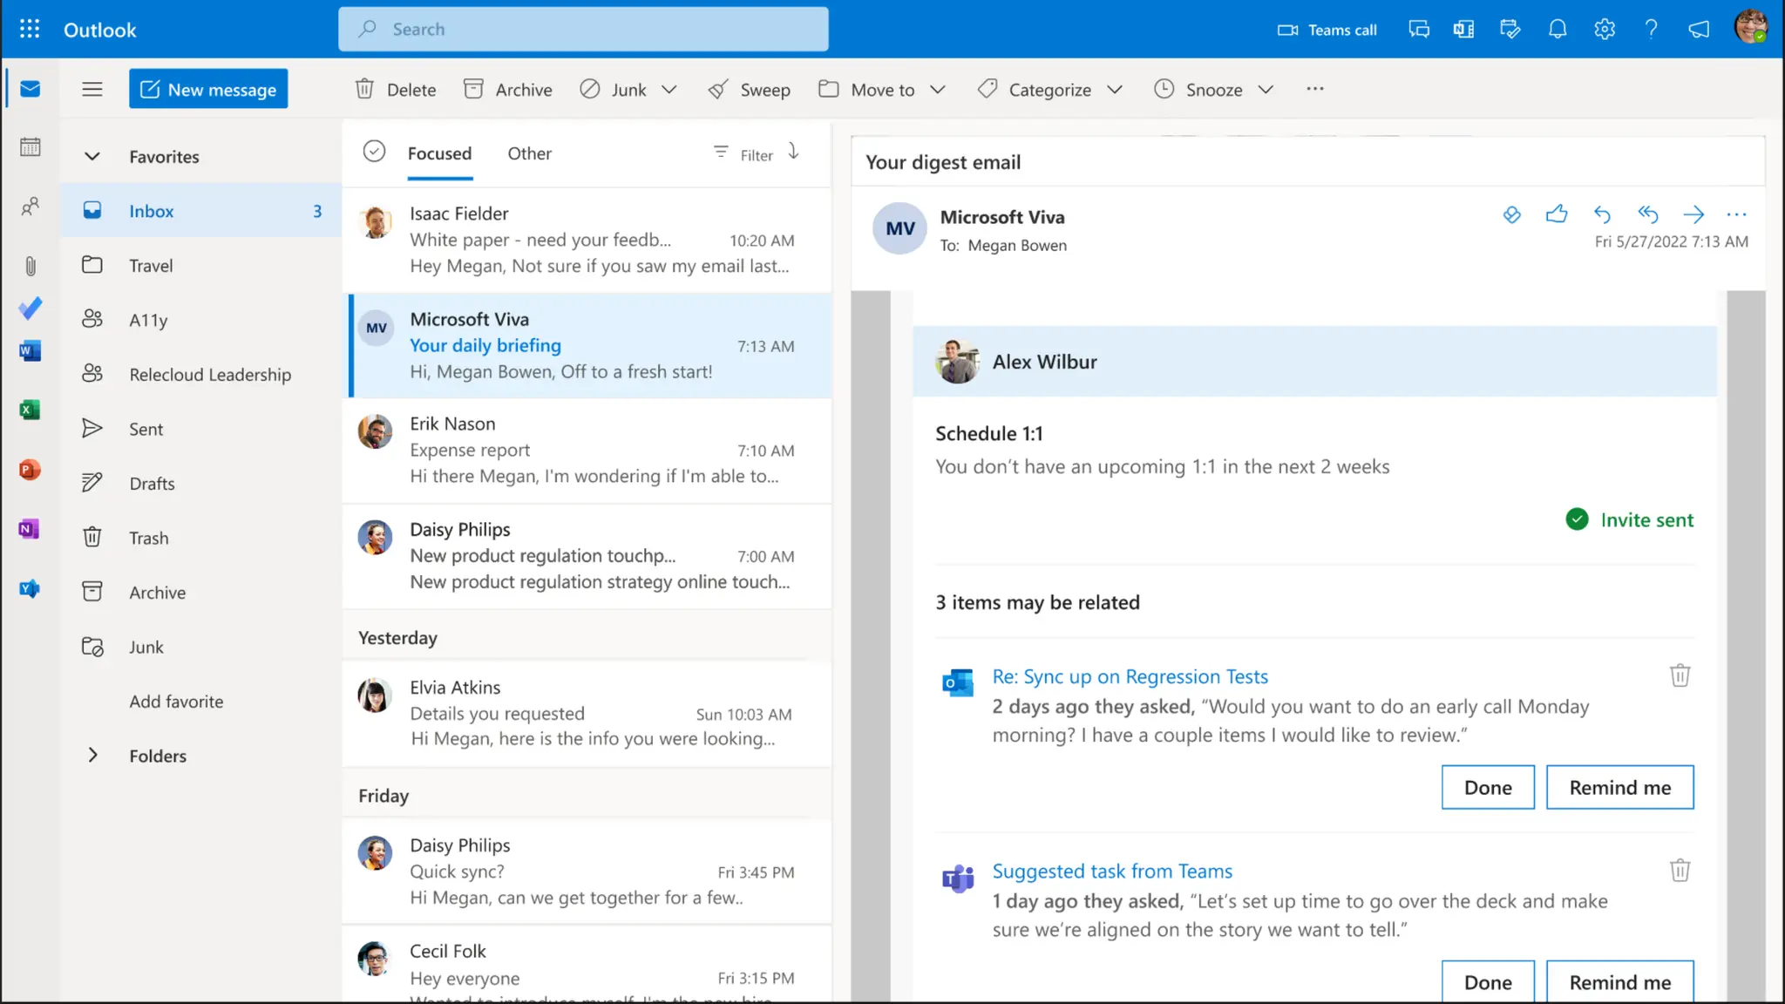Viewport: 1785px width, 1004px height.
Task: Click the thumbs-up Like icon on the email
Action: click(x=1557, y=214)
